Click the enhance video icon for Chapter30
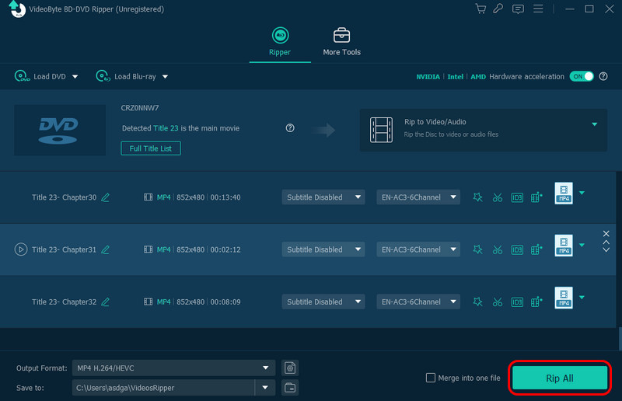The height and width of the screenshot is (401, 622). click(536, 197)
